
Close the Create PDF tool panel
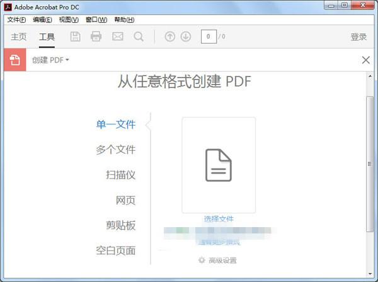point(365,60)
